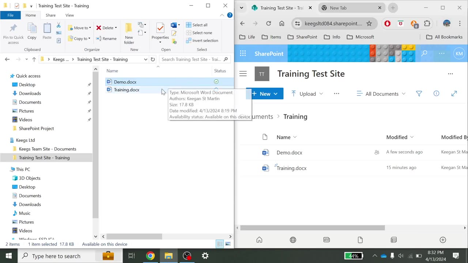The height and width of the screenshot is (263, 468).
Task: Select Training.docx in File Explorer
Action: (127, 89)
